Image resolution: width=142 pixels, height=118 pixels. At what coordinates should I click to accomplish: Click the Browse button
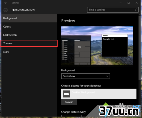[69, 102]
